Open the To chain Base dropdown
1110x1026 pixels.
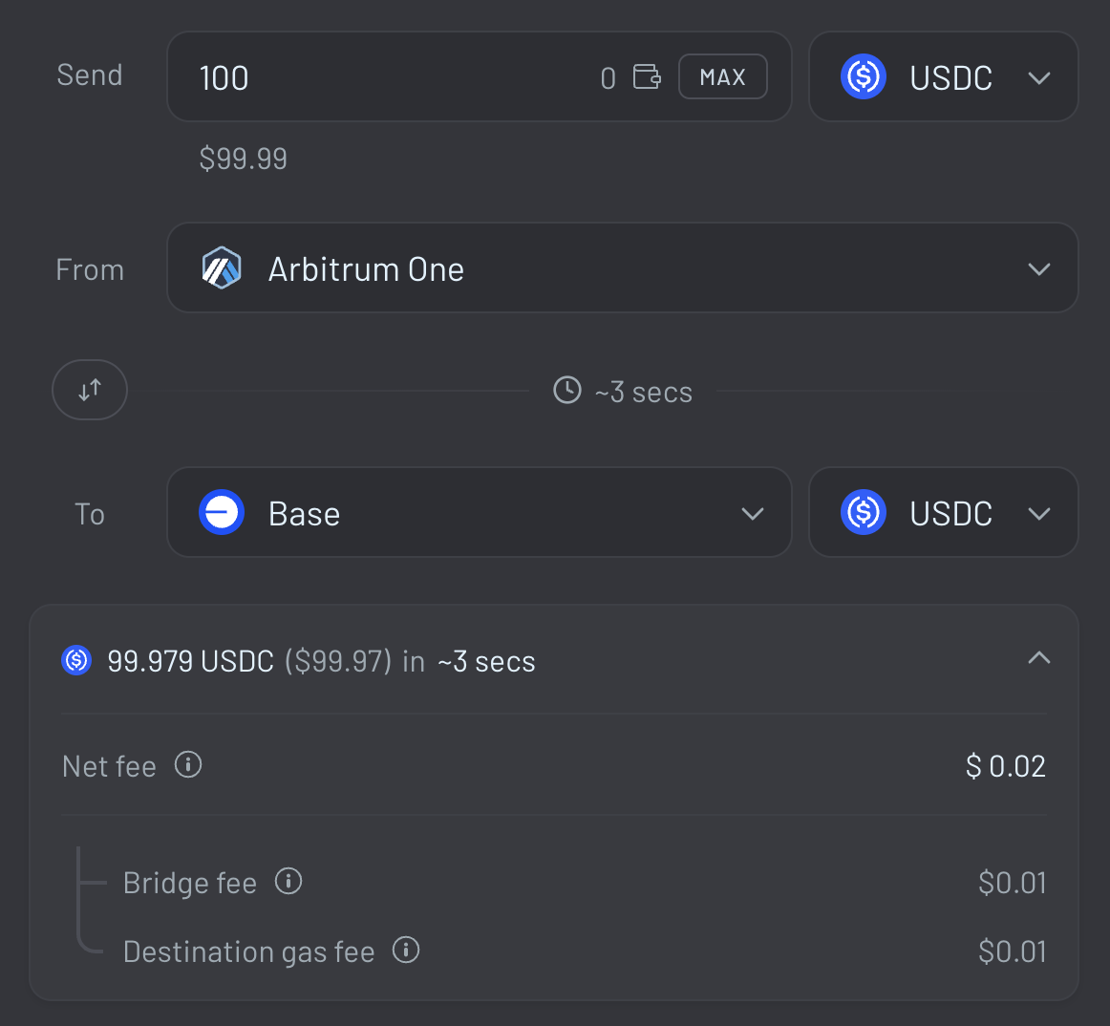pyautogui.click(x=480, y=512)
